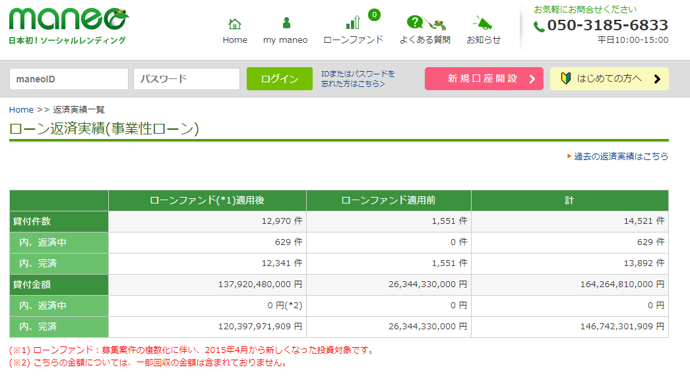Open the ローンファンド menu label
Screen dimensions: 690x380
click(x=354, y=40)
